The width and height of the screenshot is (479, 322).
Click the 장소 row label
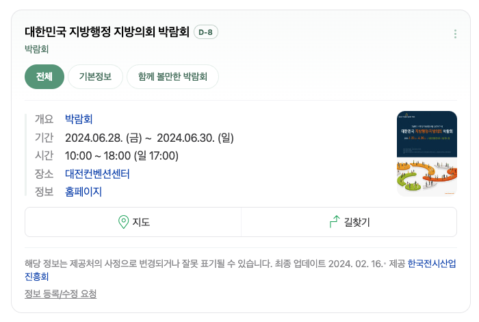44,174
